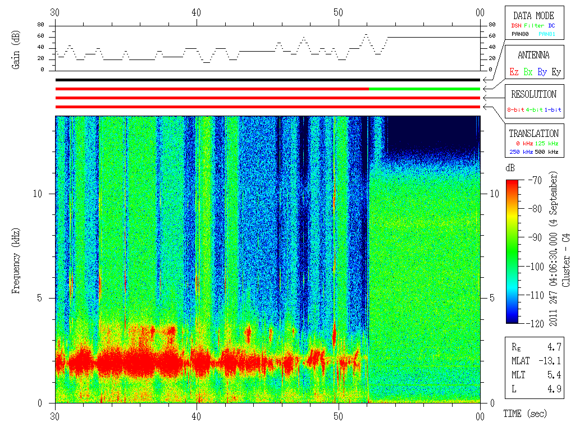
Task: Click the red Ez antenna label
Action: (514, 72)
